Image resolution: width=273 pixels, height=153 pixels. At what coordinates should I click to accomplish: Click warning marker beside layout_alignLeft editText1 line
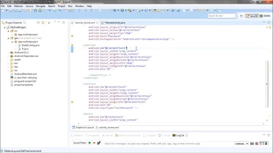72,102
